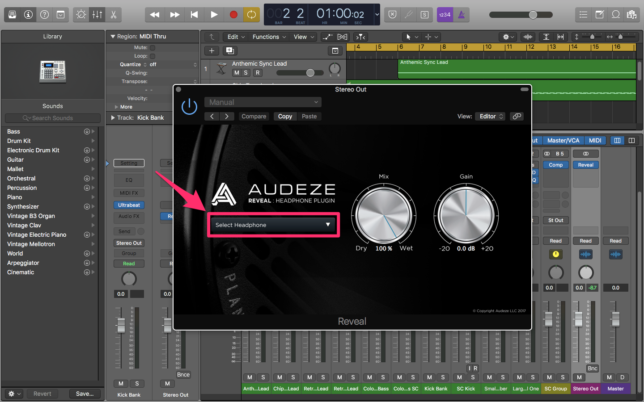This screenshot has width=644, height=402.
Task: Open Quick Help question mark button
Action: (x=44, y=15)
